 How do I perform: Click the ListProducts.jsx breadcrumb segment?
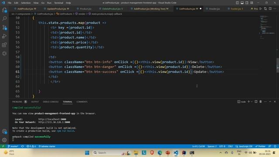[x=45, y=14]
